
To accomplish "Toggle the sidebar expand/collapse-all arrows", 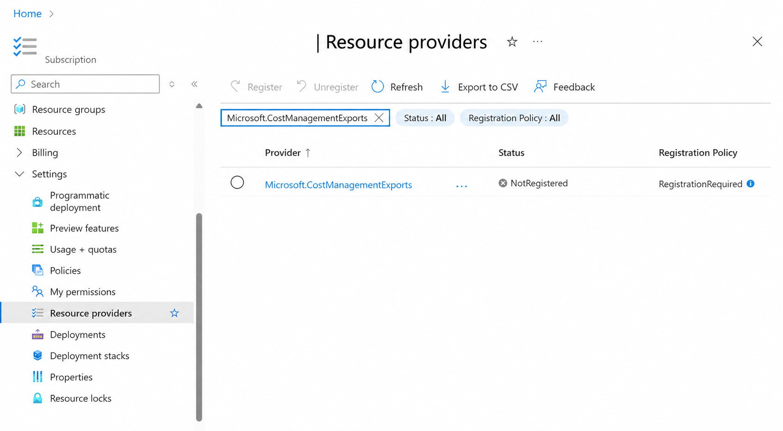I will [x=172, y=84].
